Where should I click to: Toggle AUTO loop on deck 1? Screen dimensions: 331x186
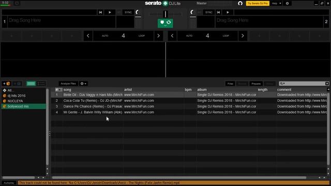[x=105, y=36]
